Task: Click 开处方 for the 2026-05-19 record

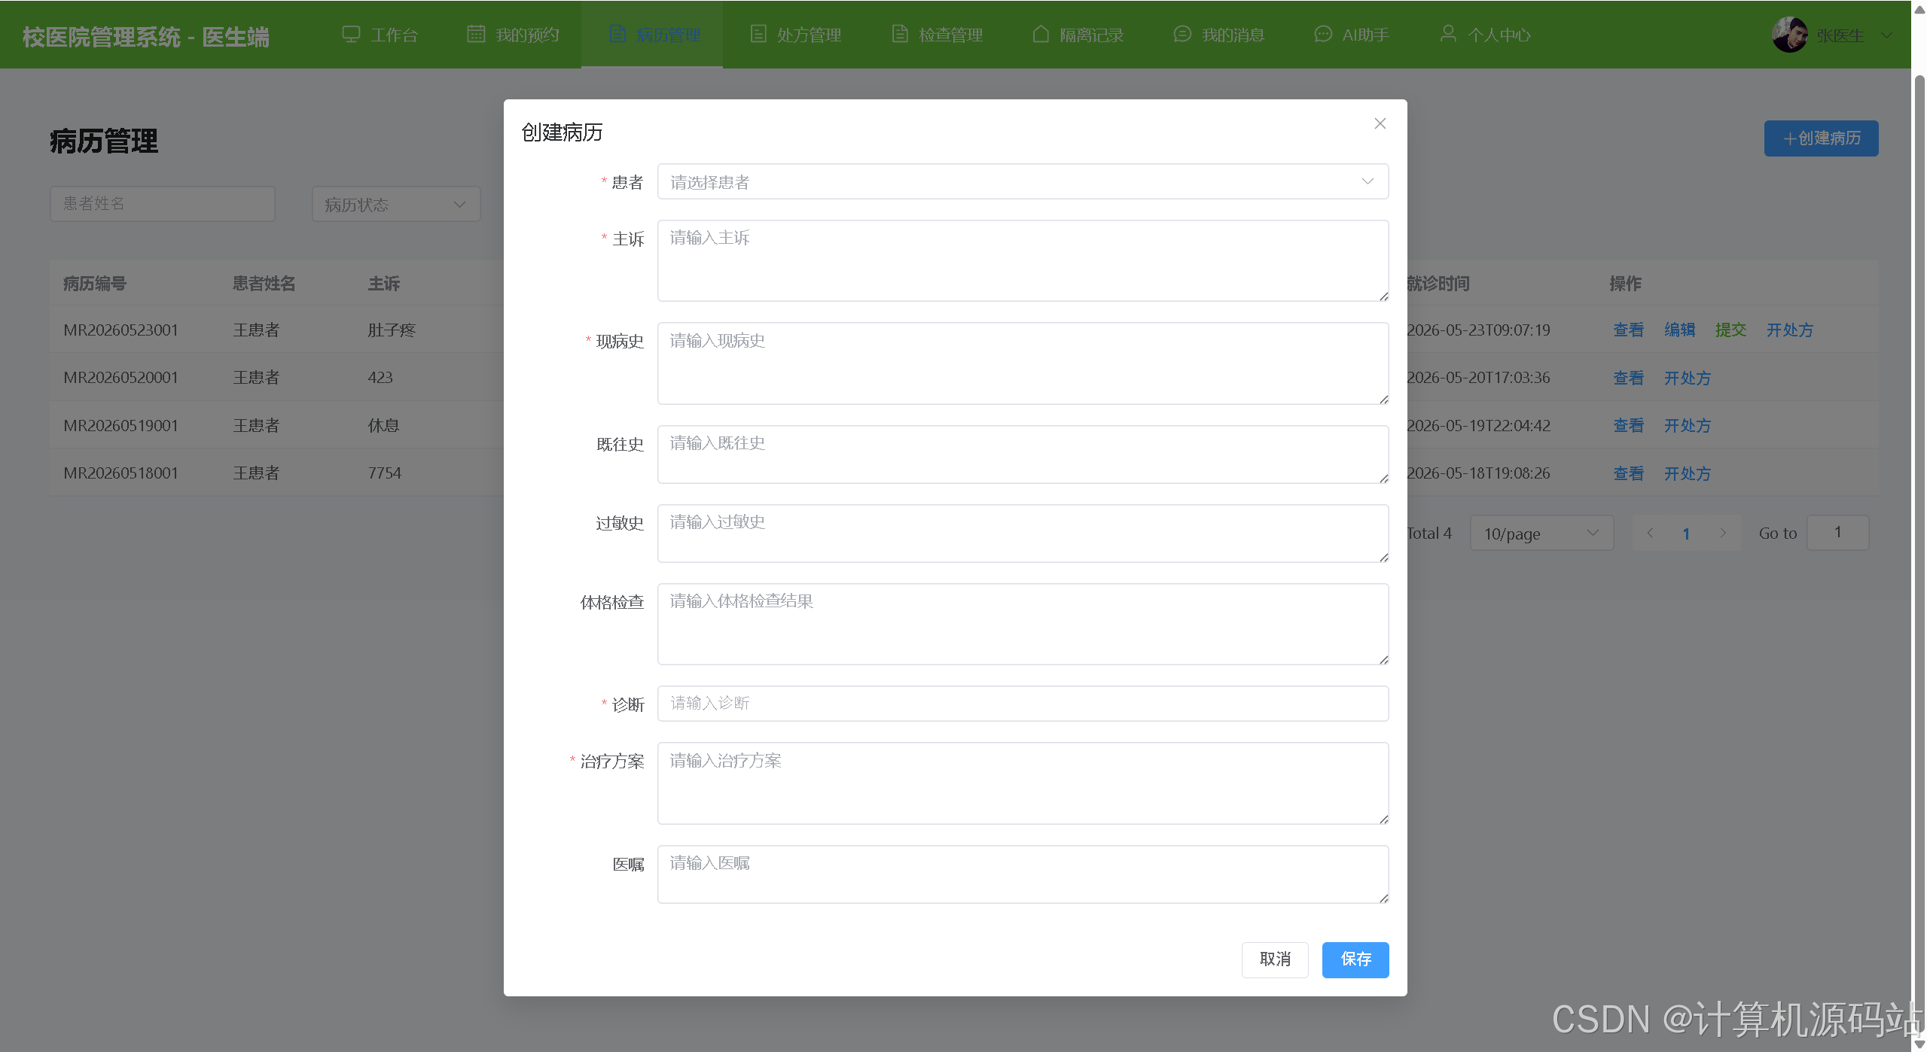Action: tap(1688, 425)
